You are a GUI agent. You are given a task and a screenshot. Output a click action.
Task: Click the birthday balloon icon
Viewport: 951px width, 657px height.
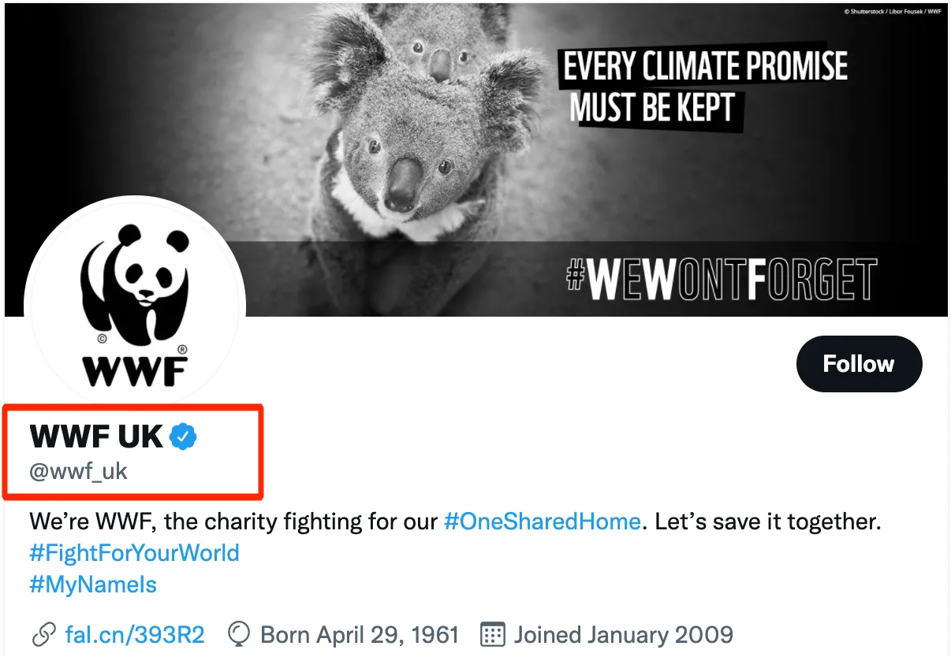click(x=238, y=634)
